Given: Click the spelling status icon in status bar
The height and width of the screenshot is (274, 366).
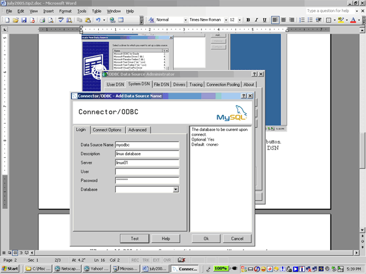Looking at the screenshot, I should 181,260.
